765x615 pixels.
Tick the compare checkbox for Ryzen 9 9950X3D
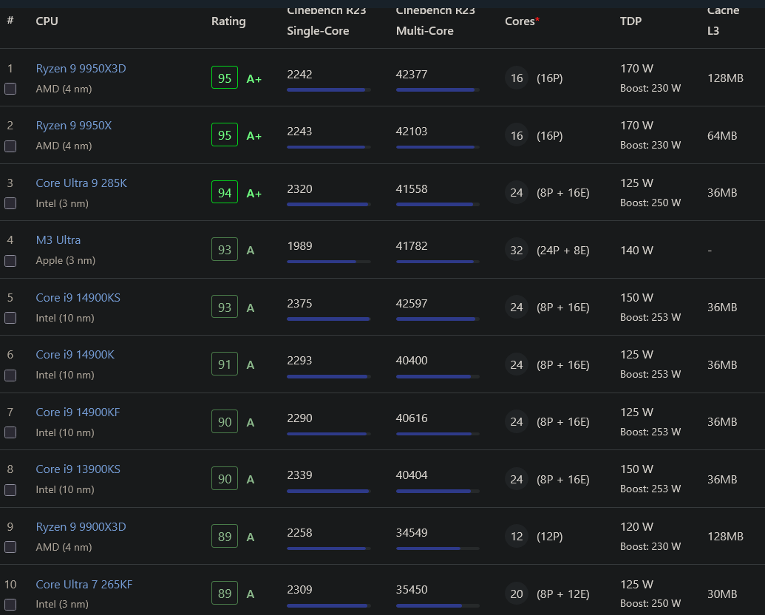tap(10, 89)
